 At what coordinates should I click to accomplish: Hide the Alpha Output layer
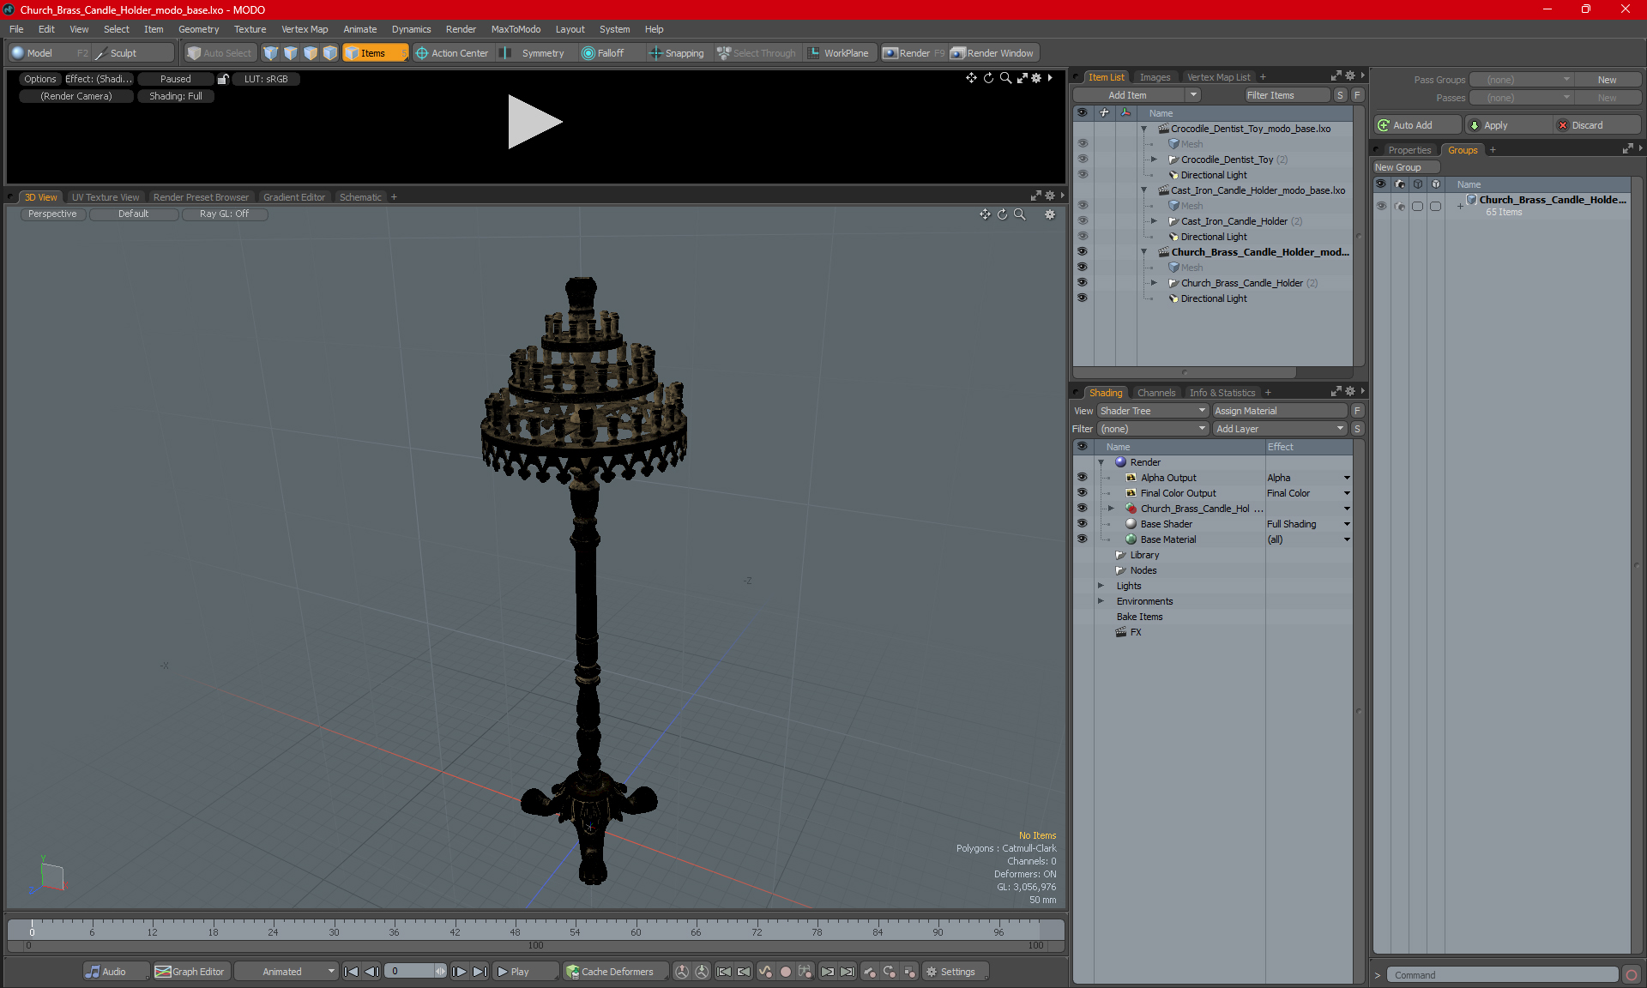click(x=1082, y=478)
